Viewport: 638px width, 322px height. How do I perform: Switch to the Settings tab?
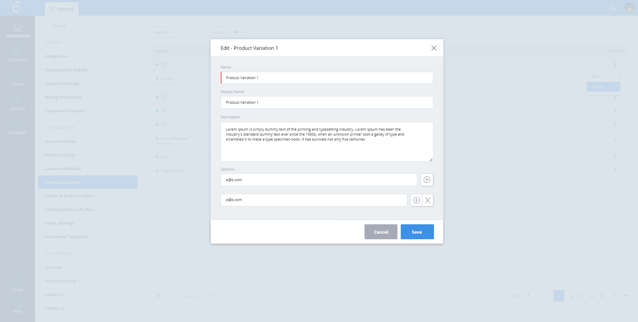click(62, 9)
